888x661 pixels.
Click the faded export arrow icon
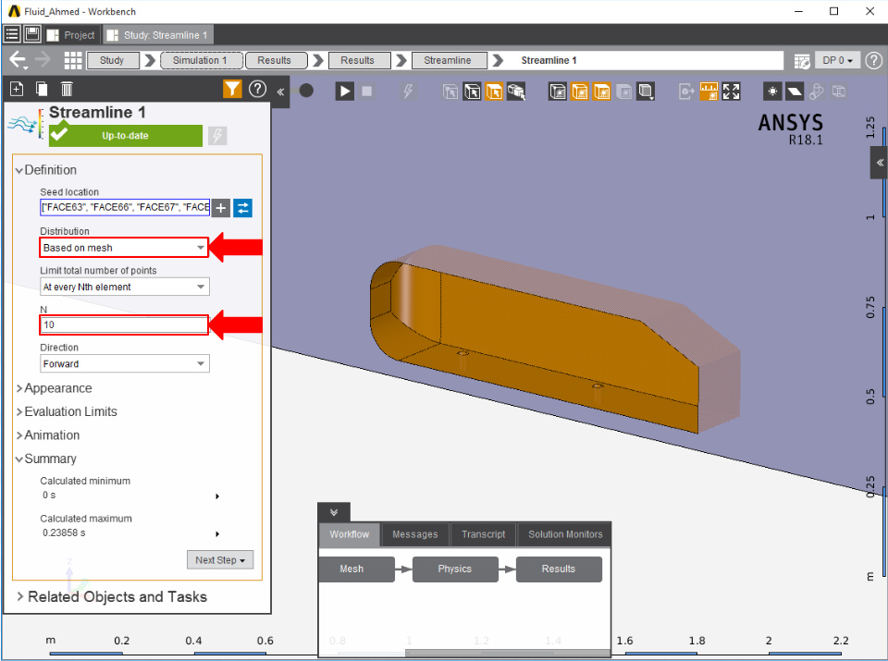(686, 92)
